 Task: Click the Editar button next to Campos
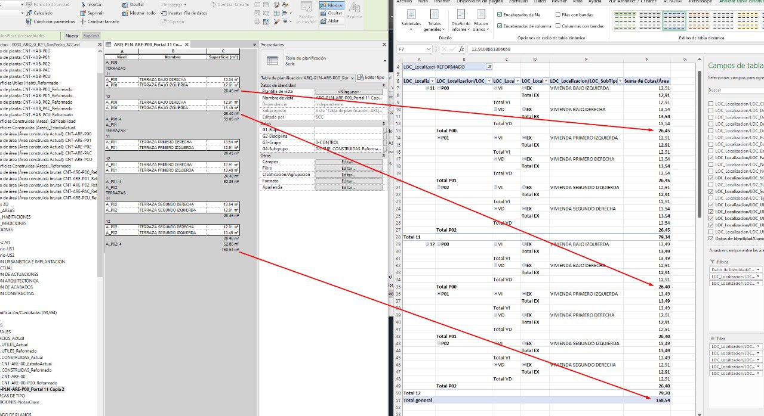click(348, 162)
